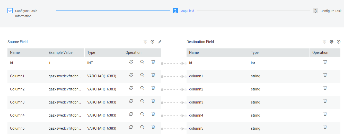The height and width of the screenshot is (134, 344).
Task: Delete the destination column4 field
Action: coord(325,114)
